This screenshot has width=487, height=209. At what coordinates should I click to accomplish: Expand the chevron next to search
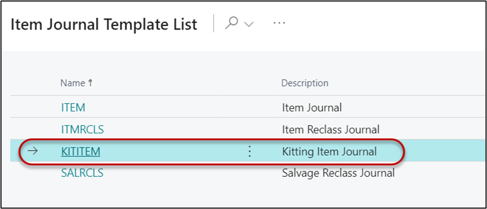pyautogui.click(x=248, y=25)
